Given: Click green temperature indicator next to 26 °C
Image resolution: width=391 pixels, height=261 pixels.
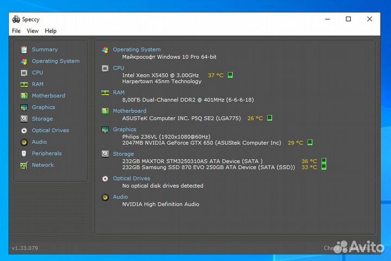Looking at the screenshot, I should click(x=269, y=118).
